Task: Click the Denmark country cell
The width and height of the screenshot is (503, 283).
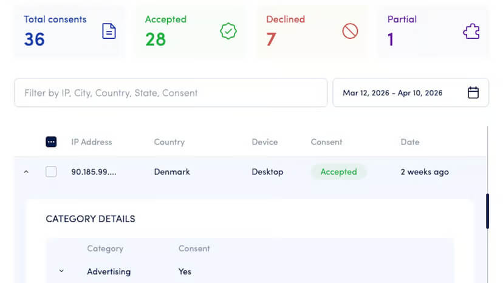Action: [x=172, y=172]
